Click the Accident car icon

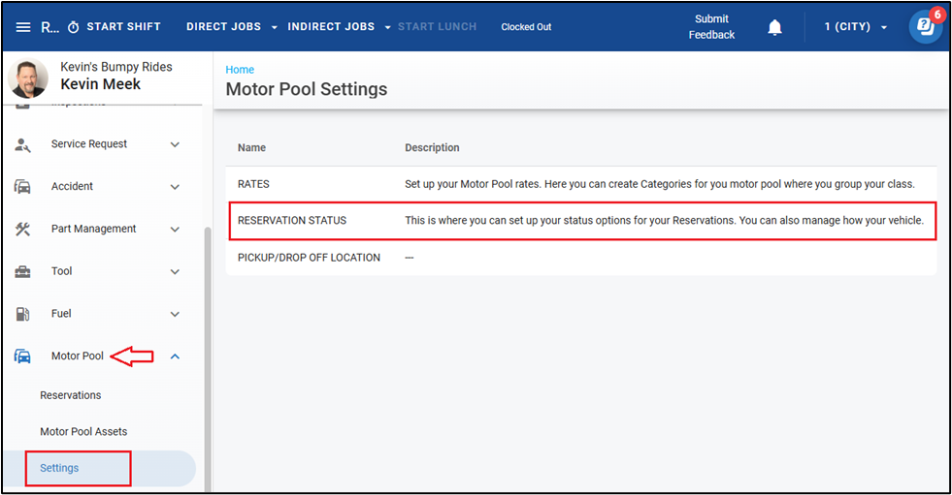click(22, 186)
